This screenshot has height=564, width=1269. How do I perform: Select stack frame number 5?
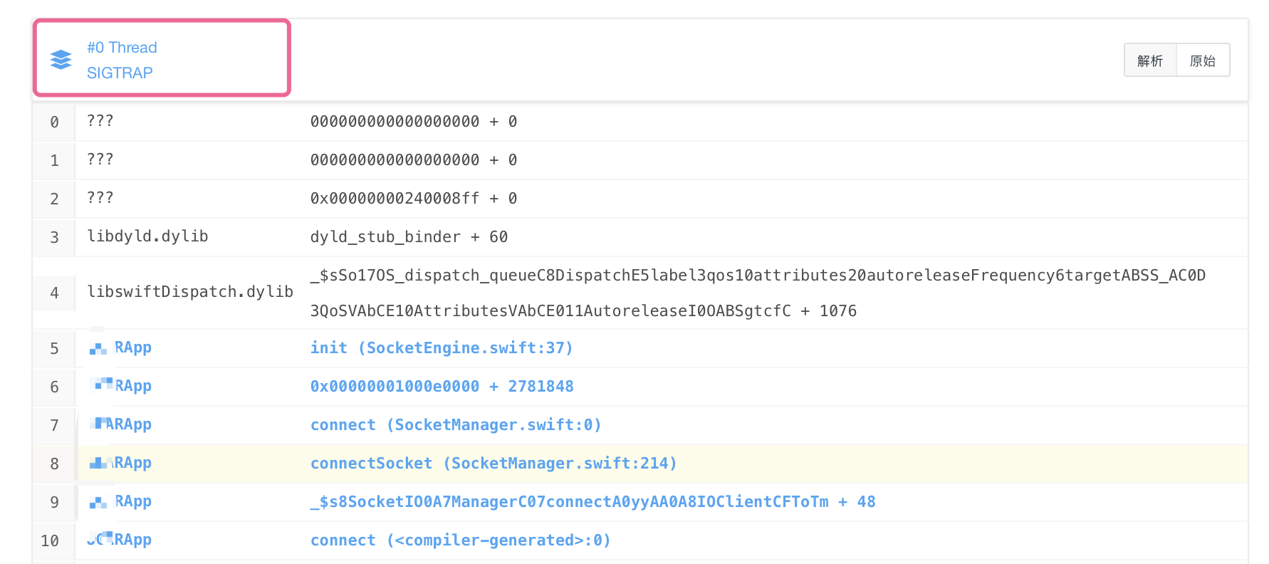pyautogui.click(x=54, y=348)
